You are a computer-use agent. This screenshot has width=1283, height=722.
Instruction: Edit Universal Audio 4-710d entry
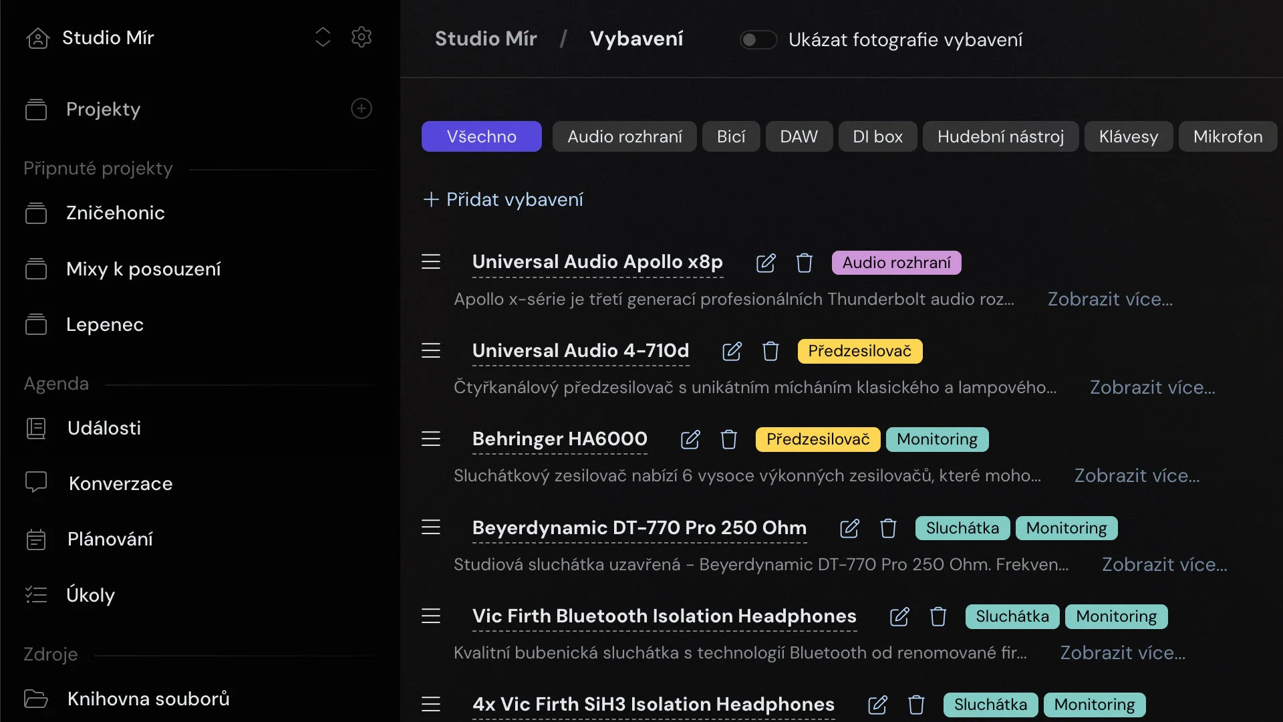coord(732,351)
